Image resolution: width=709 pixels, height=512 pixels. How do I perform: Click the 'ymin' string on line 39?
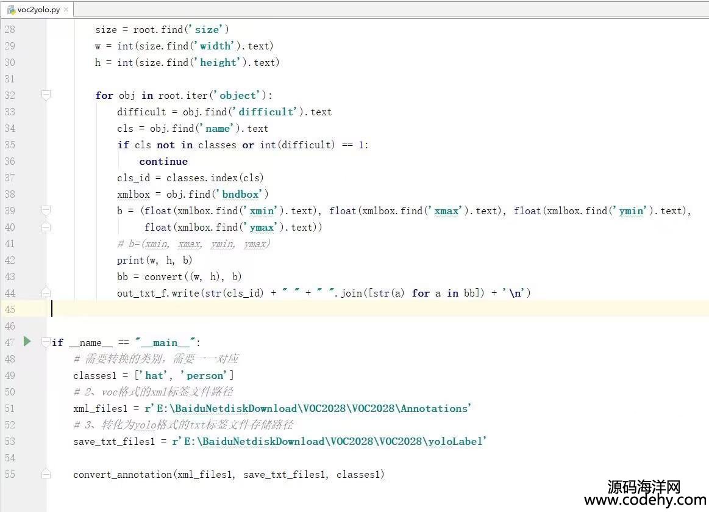click(631, 211)
